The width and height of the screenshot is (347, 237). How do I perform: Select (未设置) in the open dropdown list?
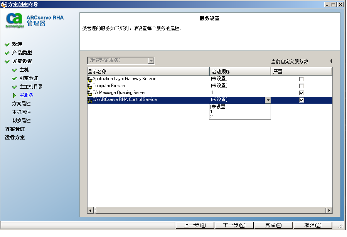(x=219, y=107)
